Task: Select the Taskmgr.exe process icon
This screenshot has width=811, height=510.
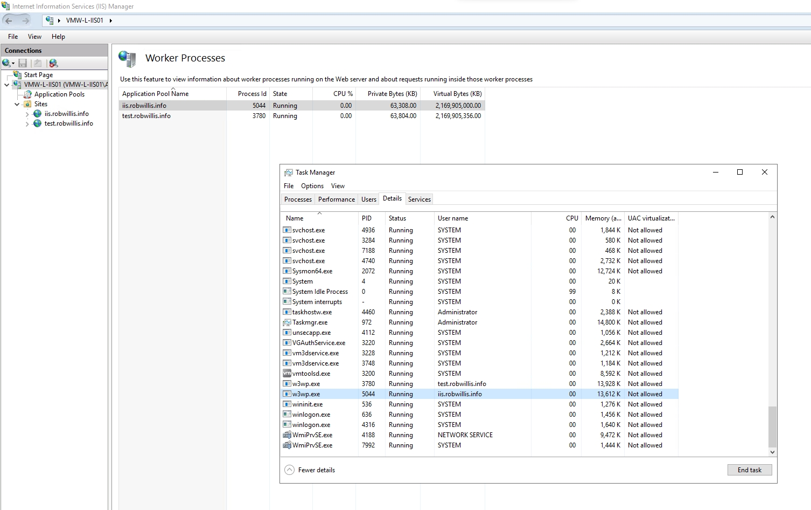Action: [287, 322]
